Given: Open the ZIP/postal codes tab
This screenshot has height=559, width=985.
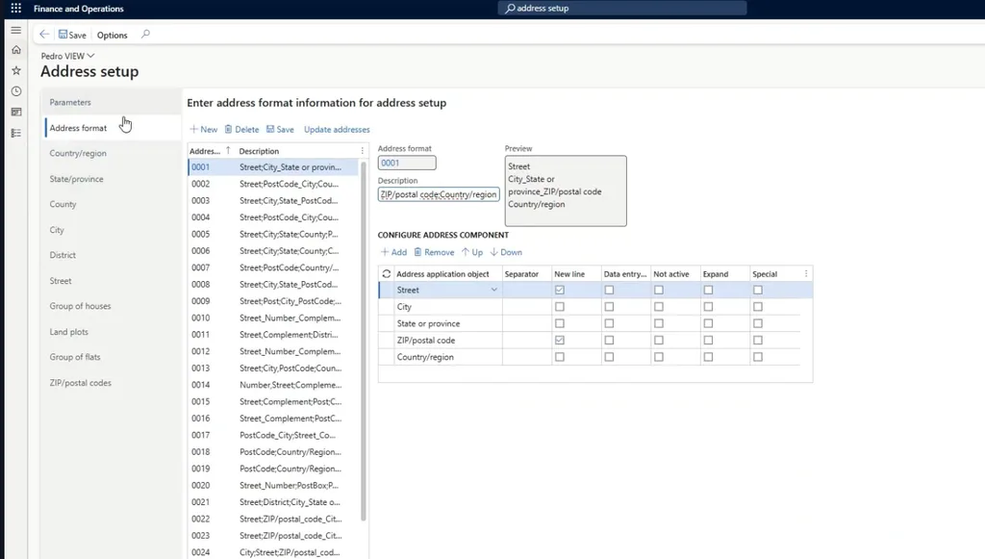Looking at the screenshot, I should coord(81,383).
